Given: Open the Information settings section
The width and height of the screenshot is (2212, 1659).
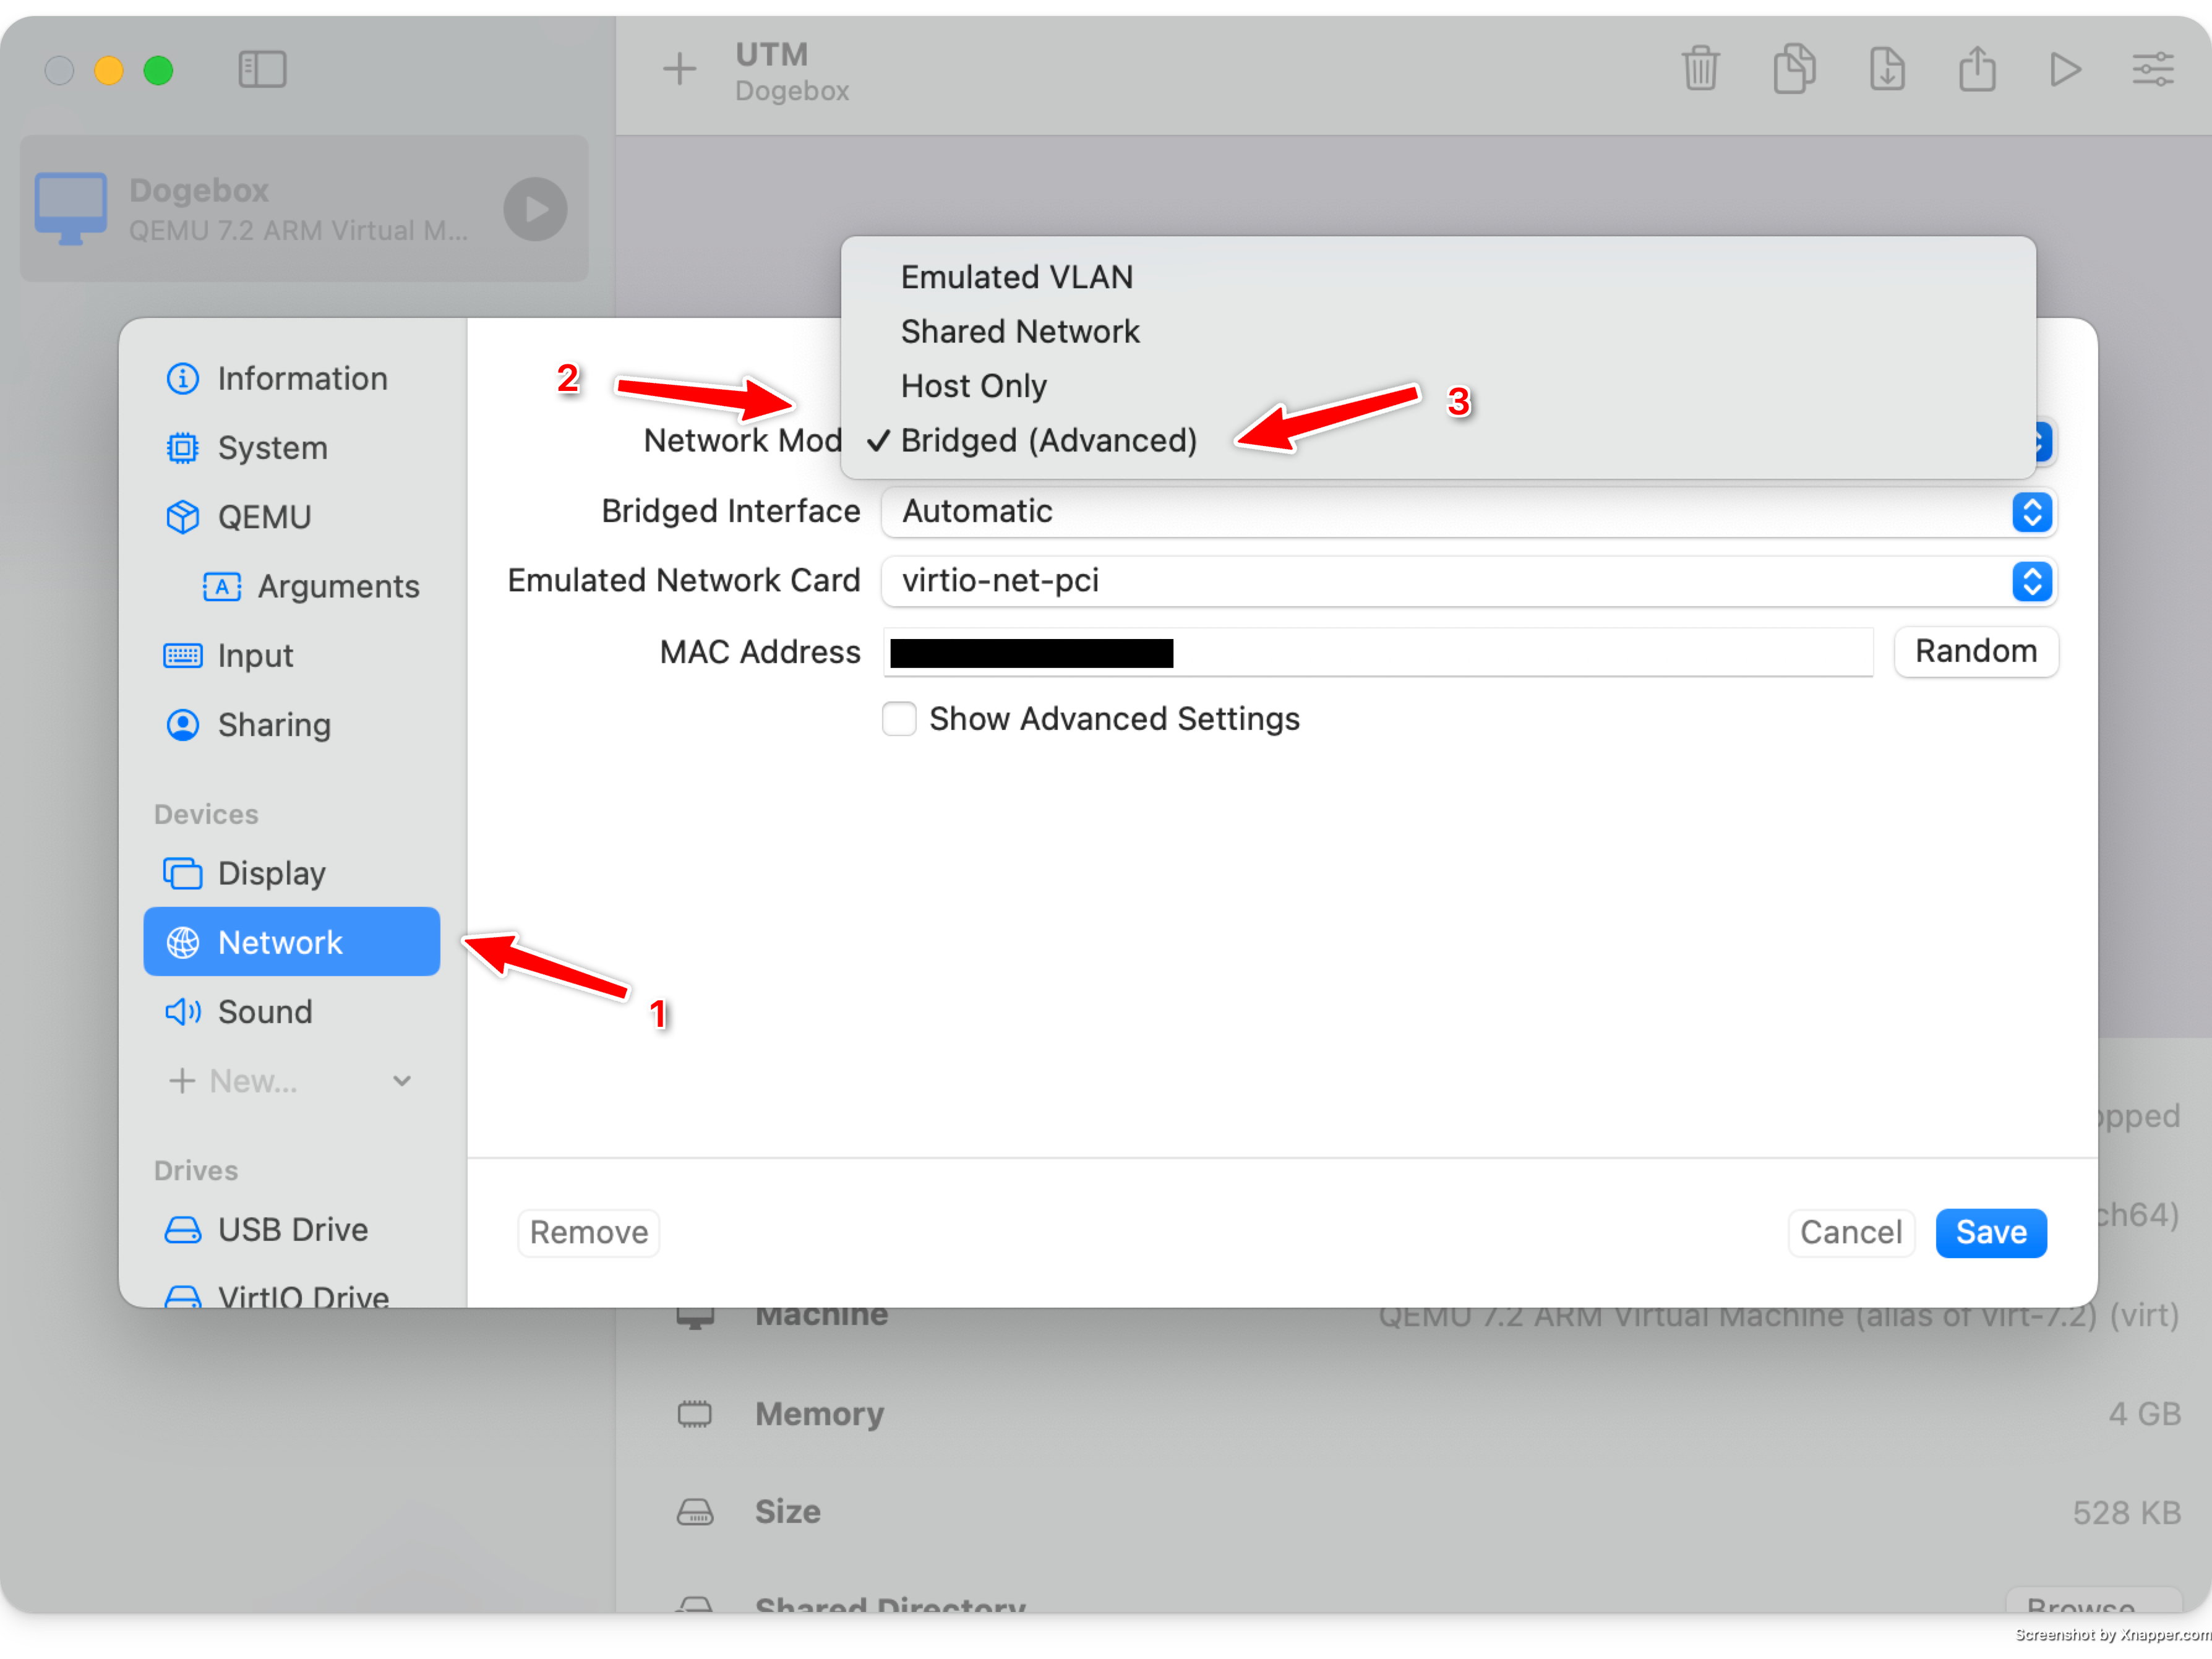Looking at the screenshot, I should [x=291, y=379].
